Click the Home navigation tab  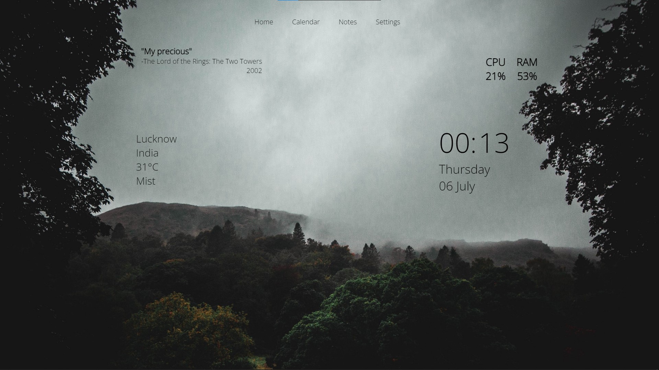point(263,22)
